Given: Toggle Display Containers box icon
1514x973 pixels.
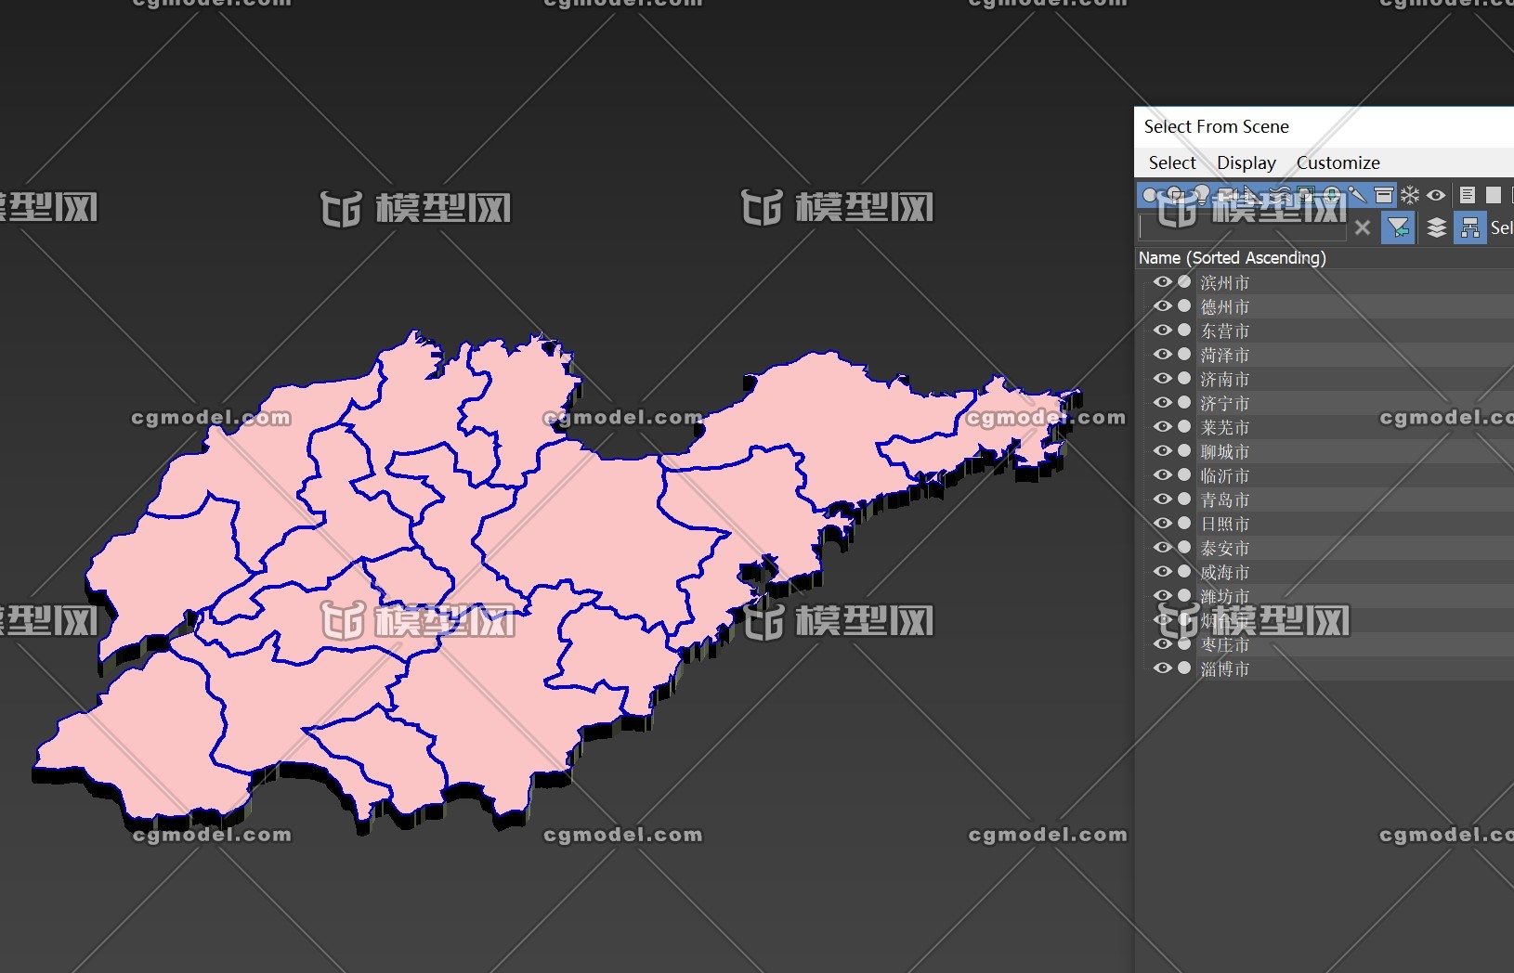Looking at the screenshot, I should pos(1384,195).
